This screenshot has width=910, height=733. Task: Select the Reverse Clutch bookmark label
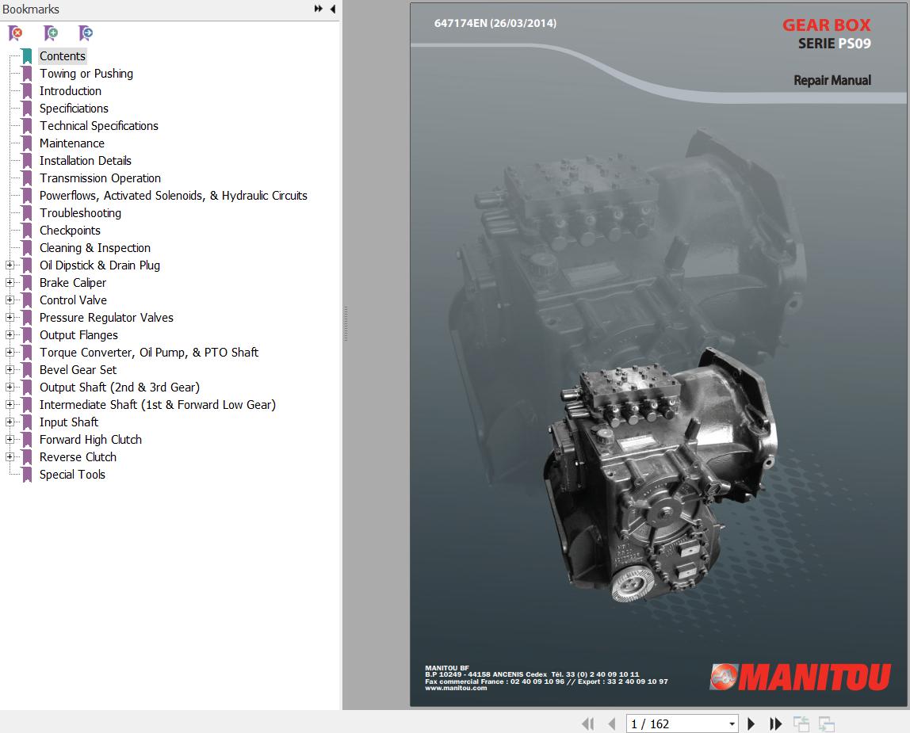pyautogui.click(x=78, y=456)
